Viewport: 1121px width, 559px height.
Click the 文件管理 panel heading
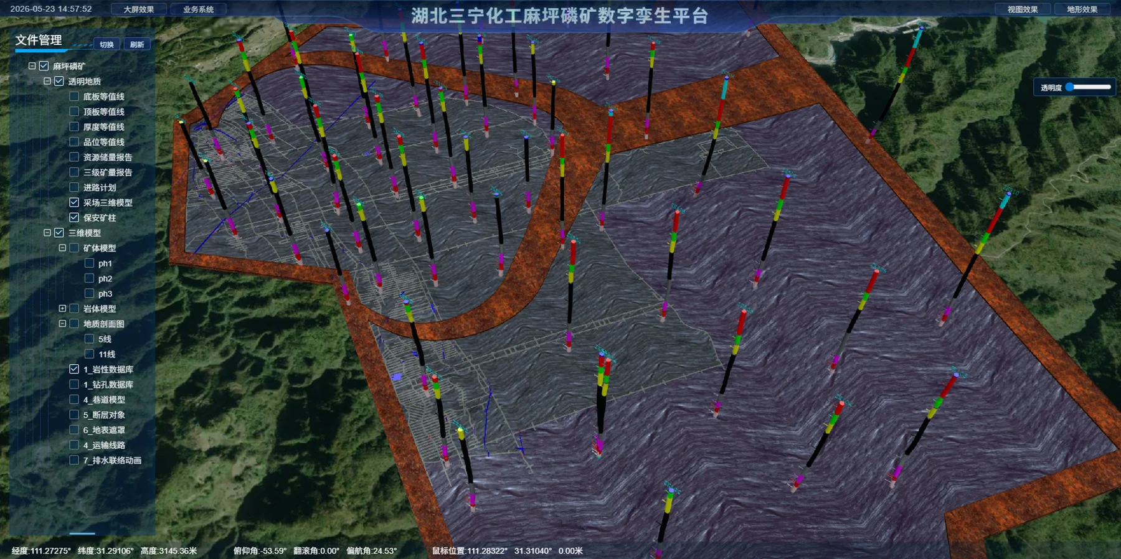pos(39,40)
